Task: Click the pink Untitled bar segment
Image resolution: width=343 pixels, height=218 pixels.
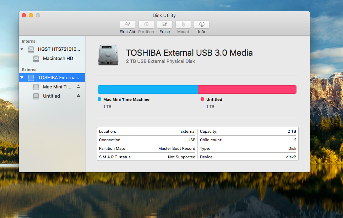Action: point(247,89)
